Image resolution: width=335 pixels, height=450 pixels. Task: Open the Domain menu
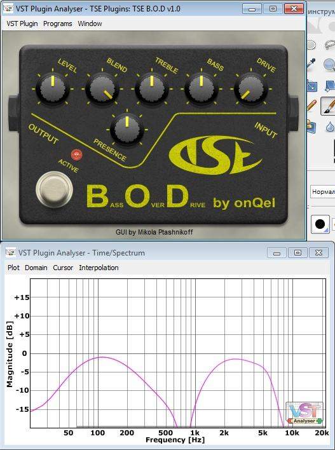pyautogui.click(x=36, y=268)
